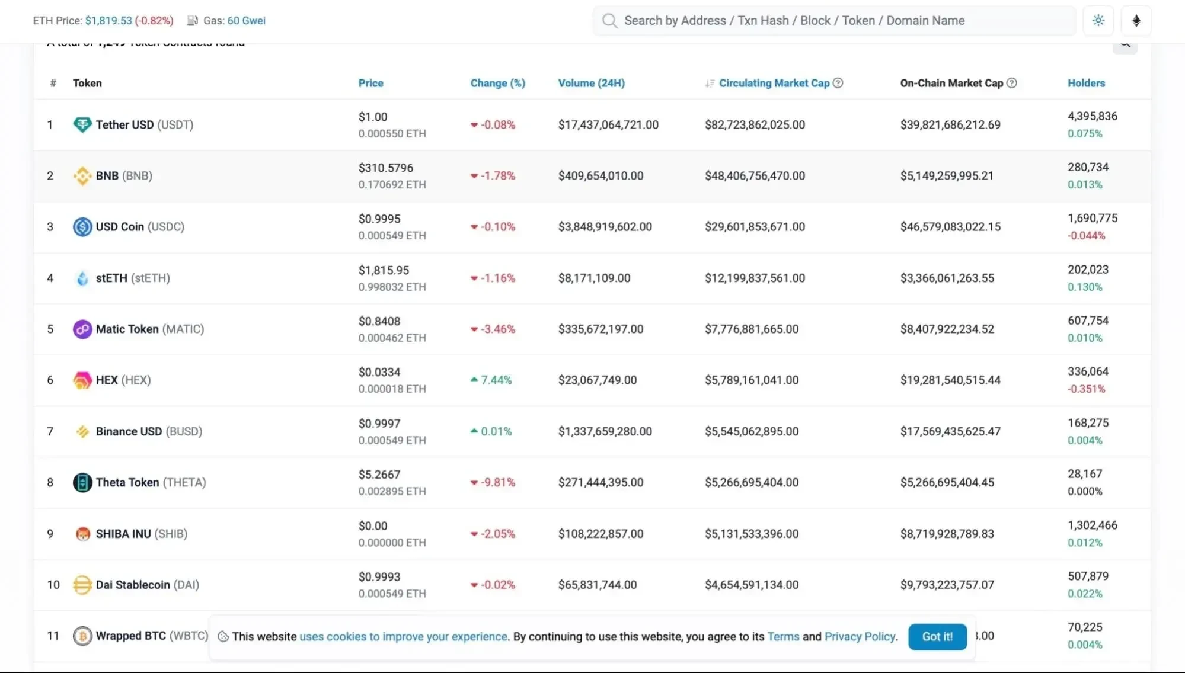The image size is (1185, 673).
Task: Open SHIBA INU (SHIB) token page
Action: pyautogui.click(x=142, y=534)
